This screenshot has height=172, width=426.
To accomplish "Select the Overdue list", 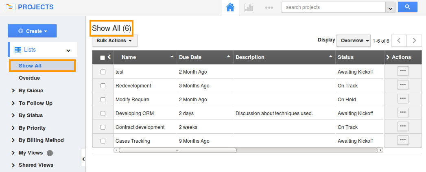I will click(x=29, y=78).
